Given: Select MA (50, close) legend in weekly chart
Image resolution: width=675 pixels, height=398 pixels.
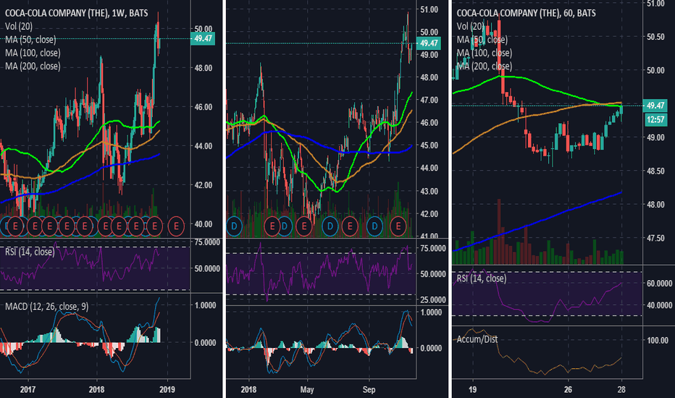Looking at the screenshot, I should (x=30, y=40).
